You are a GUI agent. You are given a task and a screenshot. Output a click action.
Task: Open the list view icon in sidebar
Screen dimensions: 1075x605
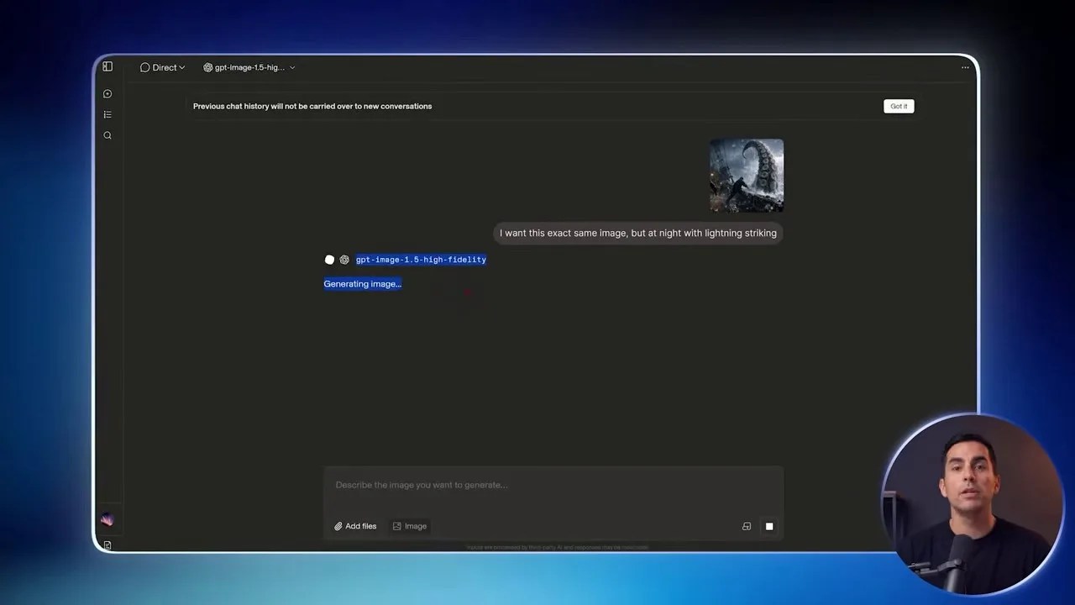click(x=107, y=114)
